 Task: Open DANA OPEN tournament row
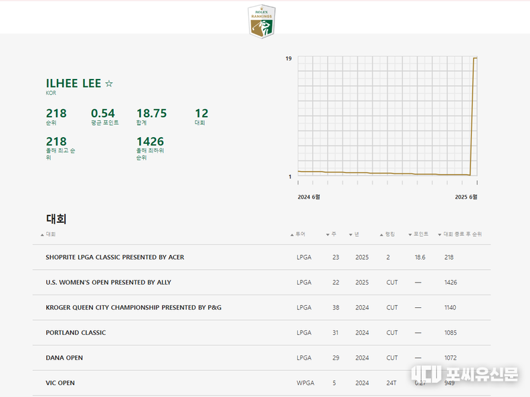coord(262,358)
